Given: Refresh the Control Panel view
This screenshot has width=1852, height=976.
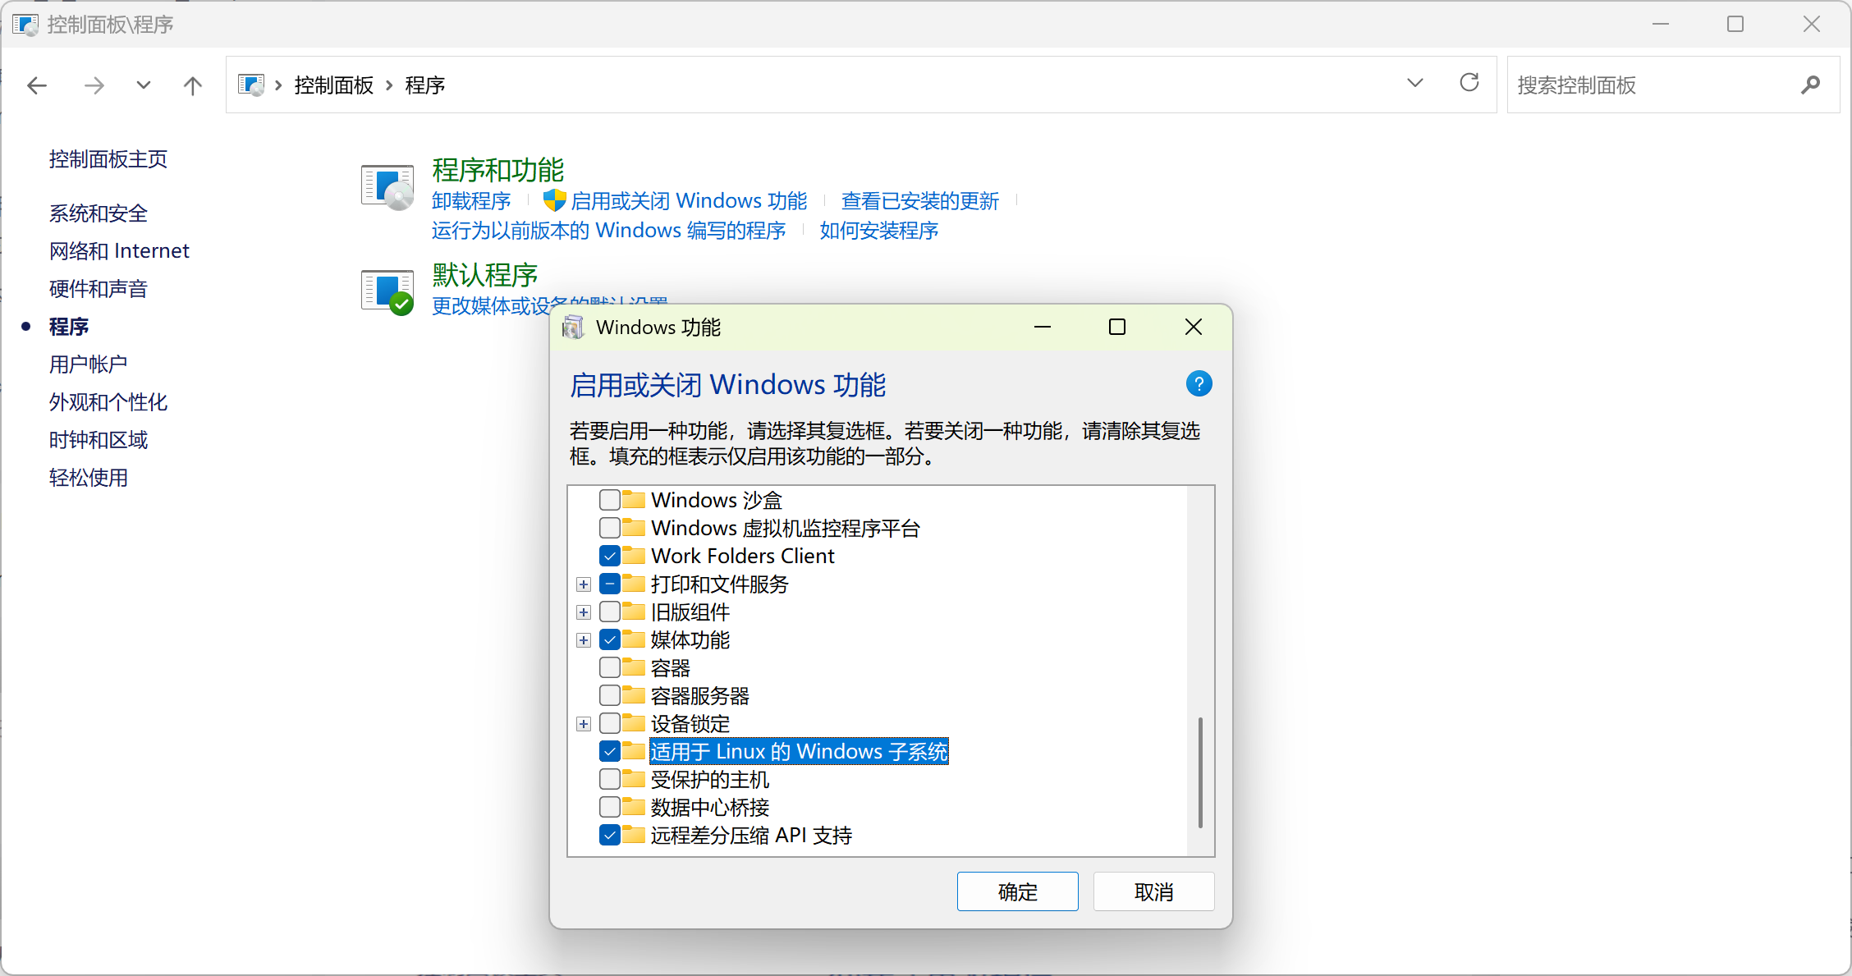Looking at the screenshot, I should click(1469, 83).
